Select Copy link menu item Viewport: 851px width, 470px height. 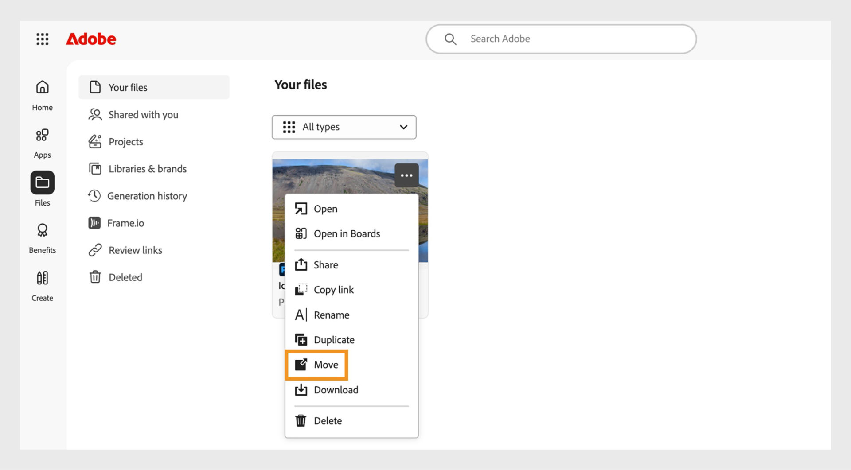pos(351,290)
